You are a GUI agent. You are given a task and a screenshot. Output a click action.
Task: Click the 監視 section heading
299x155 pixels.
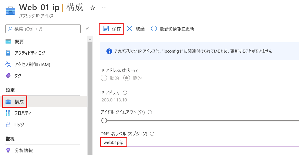tap(10, 139)
